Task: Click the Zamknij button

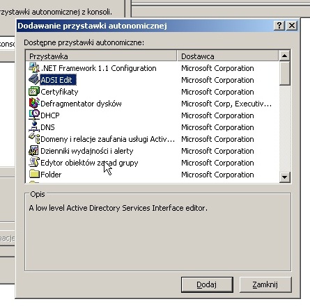Action: pos(265,284)
